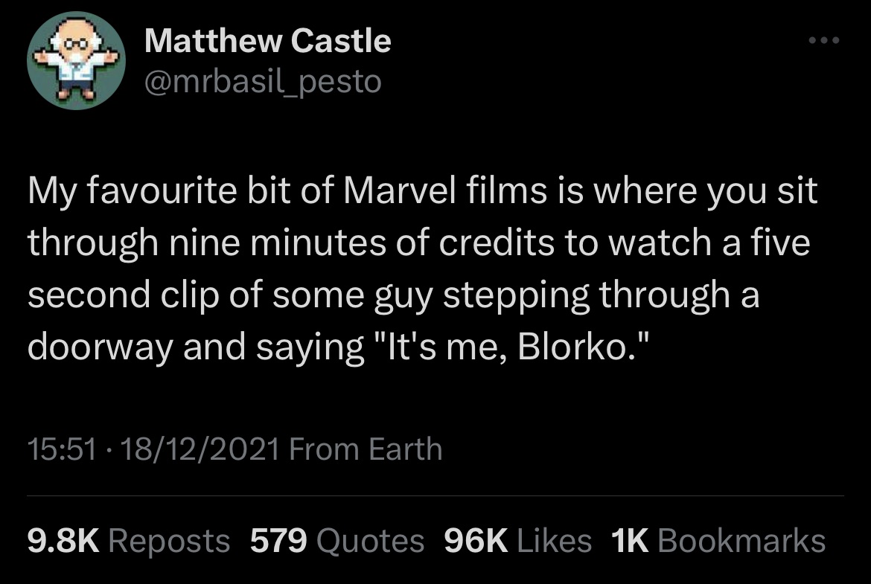Visit the @mrbasil_pesto handle
Screen dimensions: 871x584
[x=262, y=81]
